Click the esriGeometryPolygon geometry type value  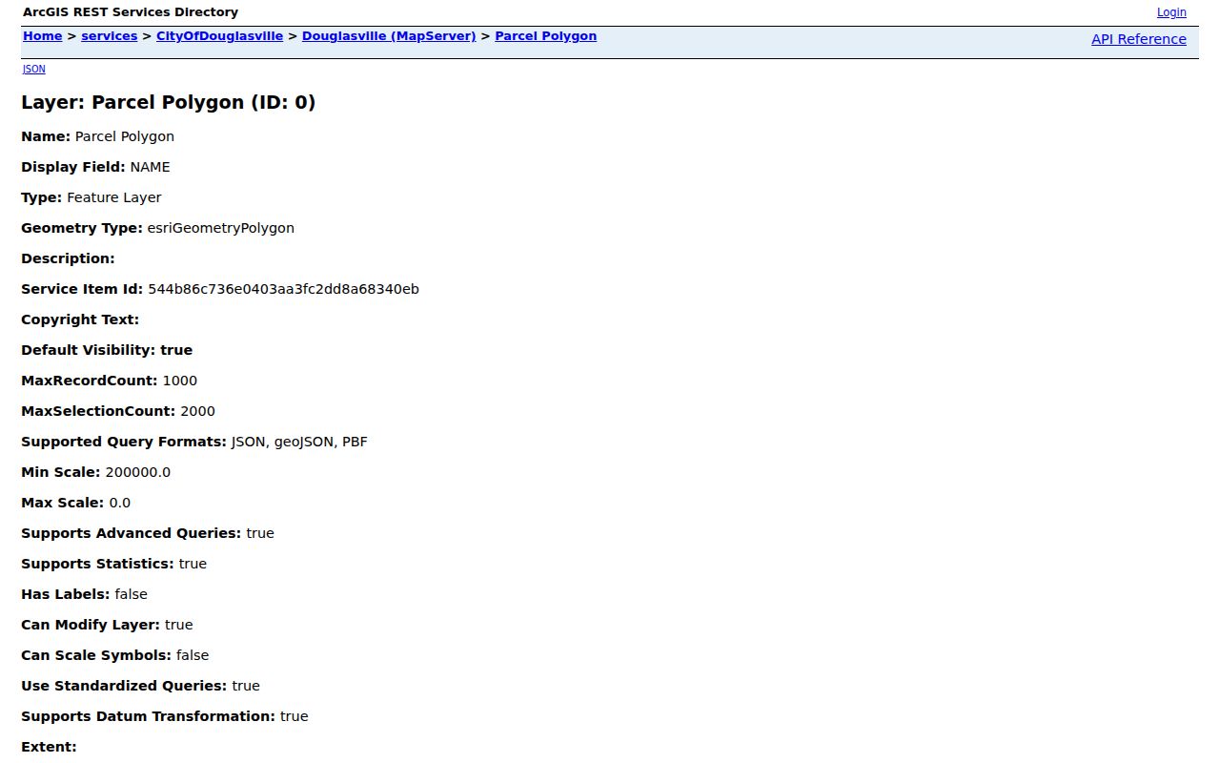221,228
